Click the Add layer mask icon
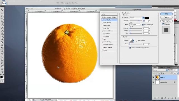The image size is (179, 101). pos(162,98)
